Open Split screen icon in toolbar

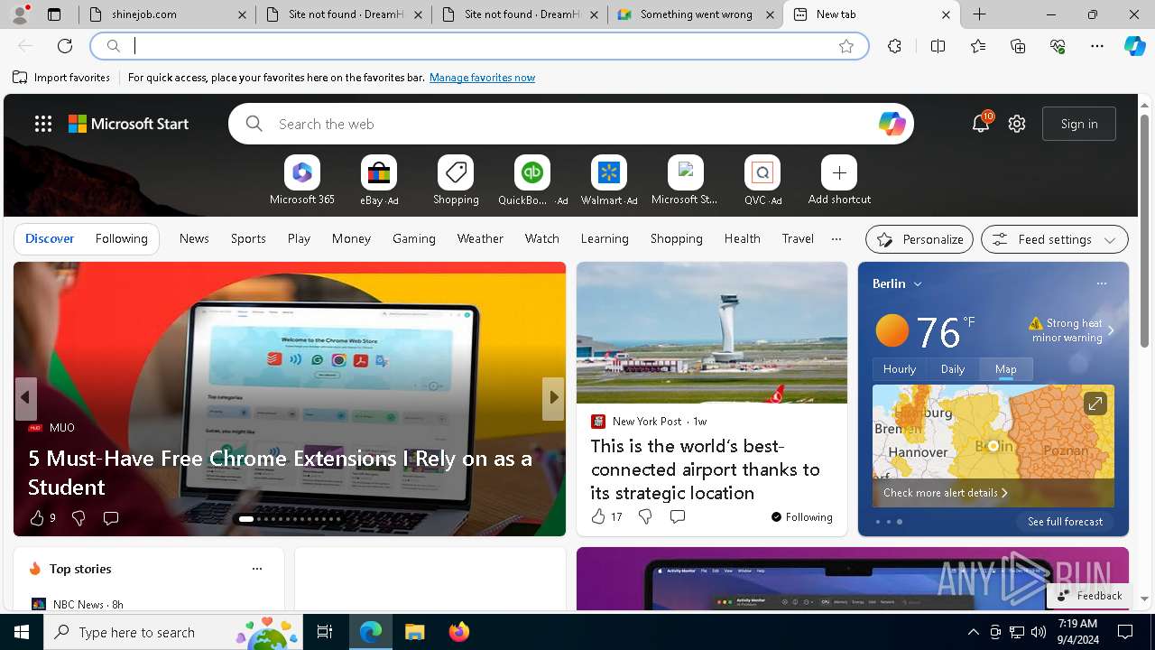pos(938,46)
